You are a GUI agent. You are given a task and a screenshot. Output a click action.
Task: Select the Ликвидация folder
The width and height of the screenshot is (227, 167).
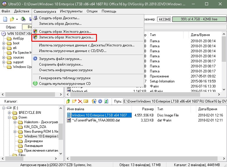pyautogui.click(x=33, y=146)
